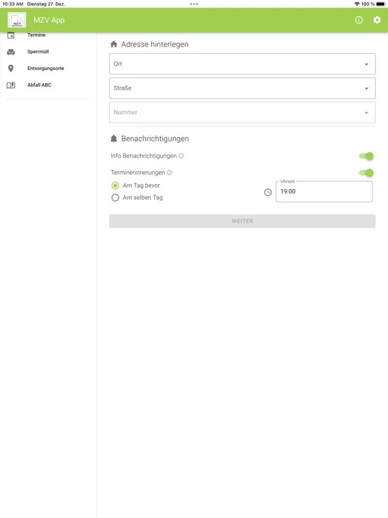Tap the Wi-Fi status icon
Viewport: 388px width, 518px height.
coord(357,4)
